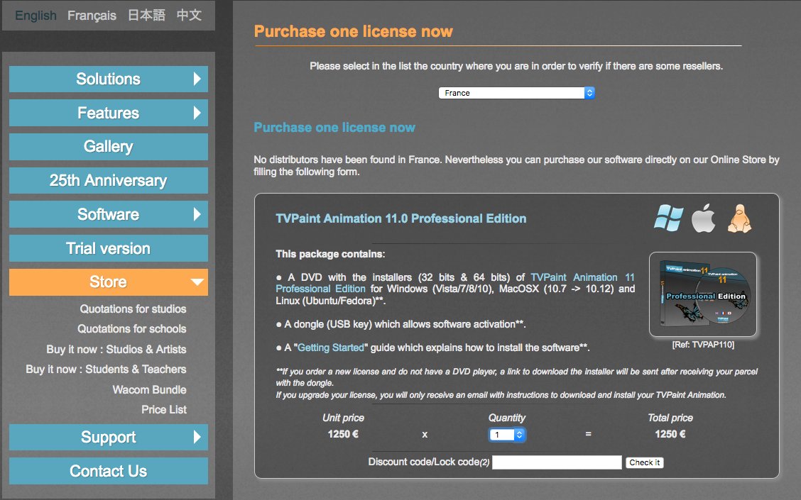
Task: Open the Quantity dropdown
Action: 507,435
